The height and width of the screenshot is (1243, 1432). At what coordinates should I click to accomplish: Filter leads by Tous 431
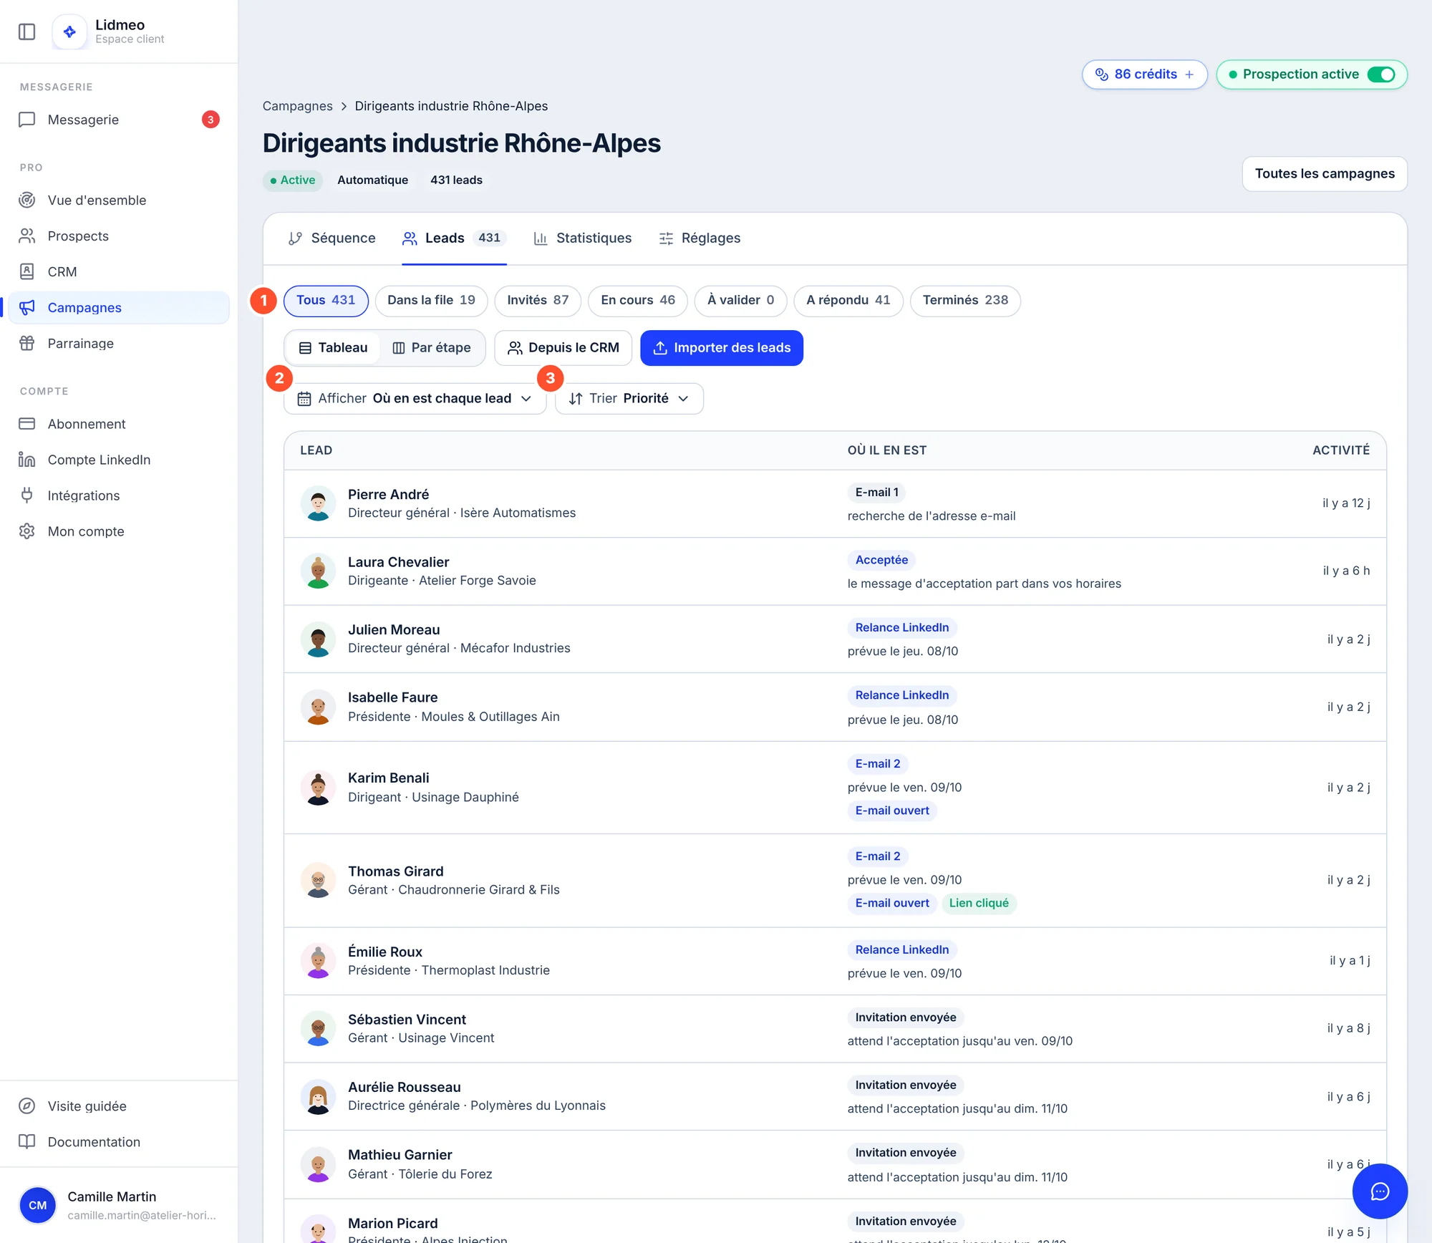pos(326,301)
